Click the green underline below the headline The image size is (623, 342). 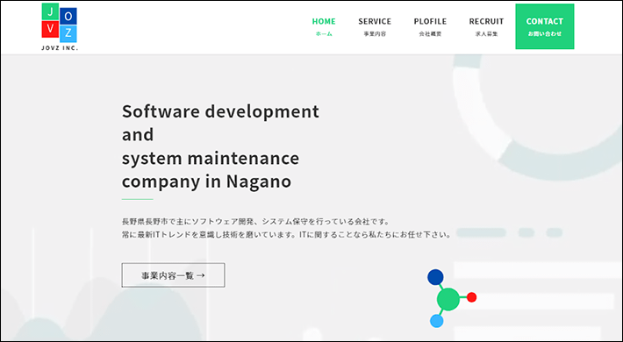point(137,199)
